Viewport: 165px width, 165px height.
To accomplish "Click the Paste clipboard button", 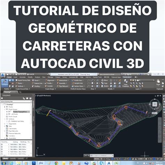I will (x=158, y=82).
